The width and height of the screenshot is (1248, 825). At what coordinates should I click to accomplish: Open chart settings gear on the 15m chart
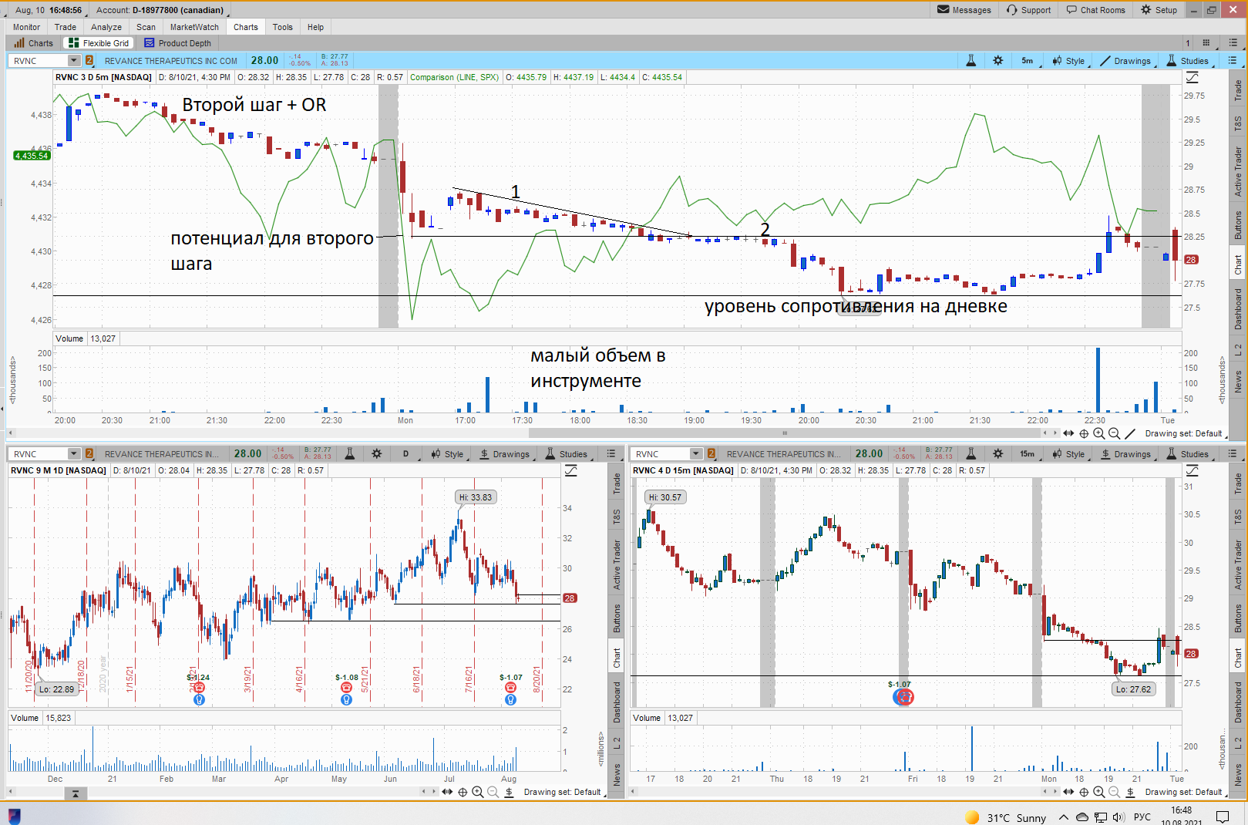tap(998, 454)
